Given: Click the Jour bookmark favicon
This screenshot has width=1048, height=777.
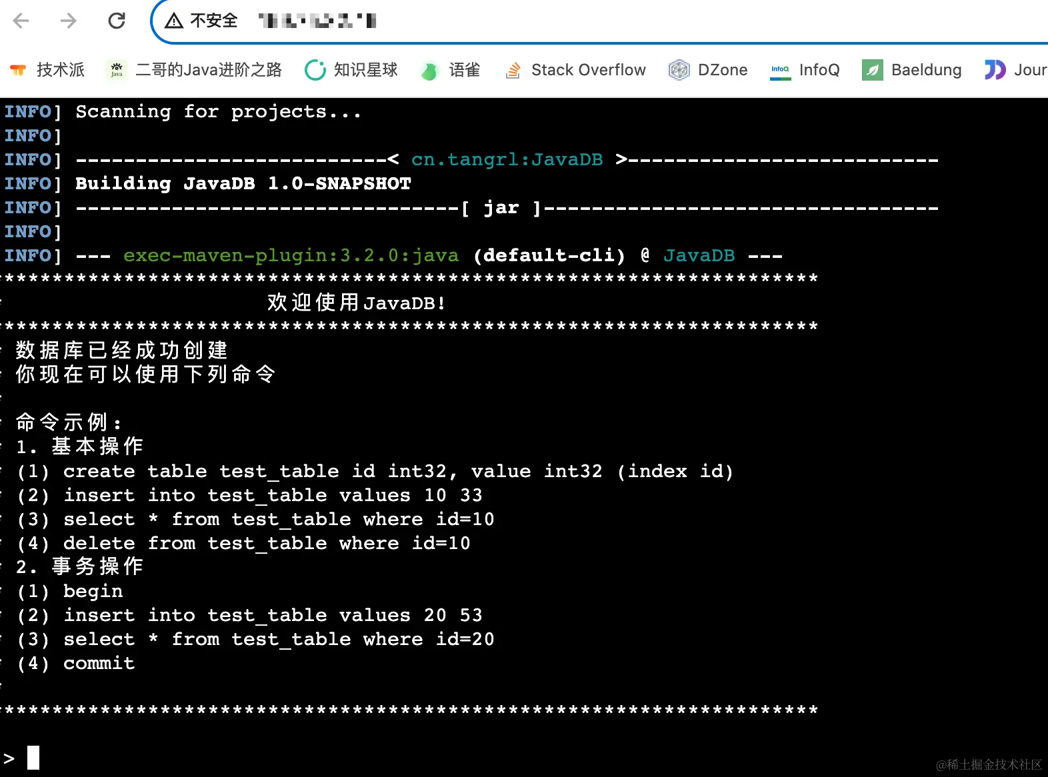Looking at the screenshot, I should pos(995,70).
